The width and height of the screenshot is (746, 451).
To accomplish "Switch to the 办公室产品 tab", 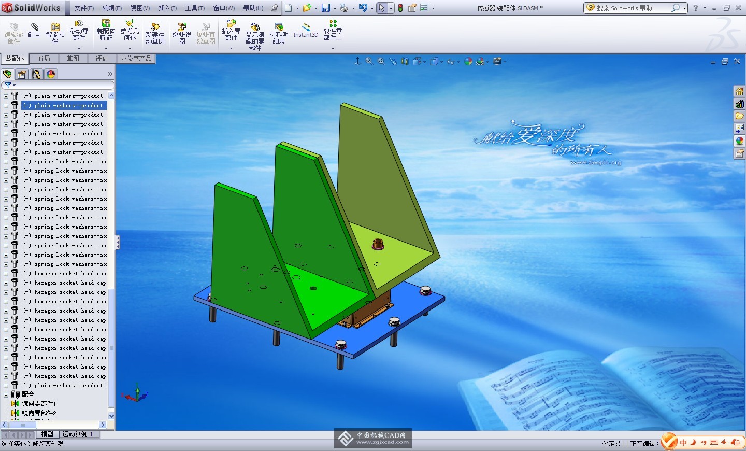I will click(x=136, y=59).
